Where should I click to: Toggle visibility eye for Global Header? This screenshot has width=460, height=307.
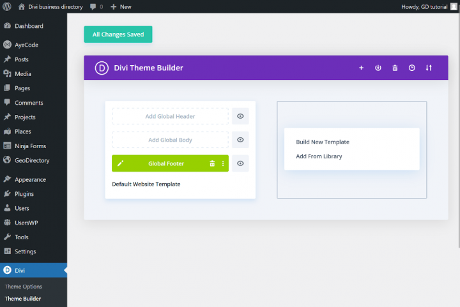(240, 116)
